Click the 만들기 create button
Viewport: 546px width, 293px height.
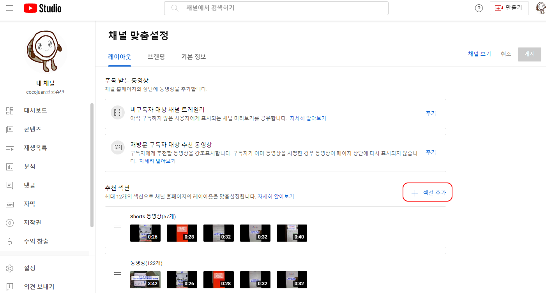[x=509, y=8]
